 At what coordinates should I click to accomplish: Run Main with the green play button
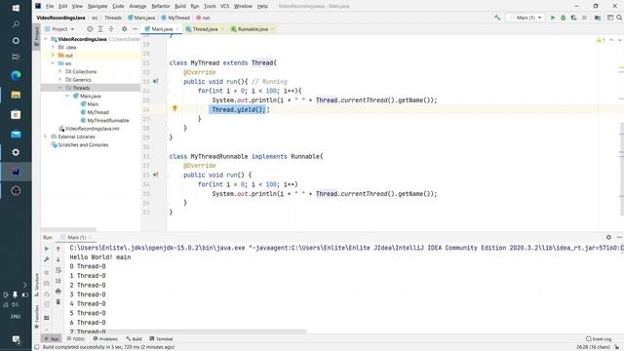553,18
